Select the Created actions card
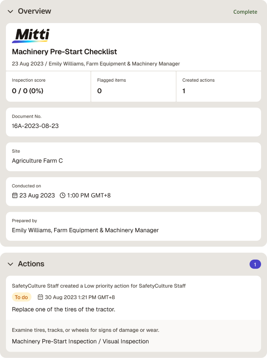 click(x=219, y=86)
